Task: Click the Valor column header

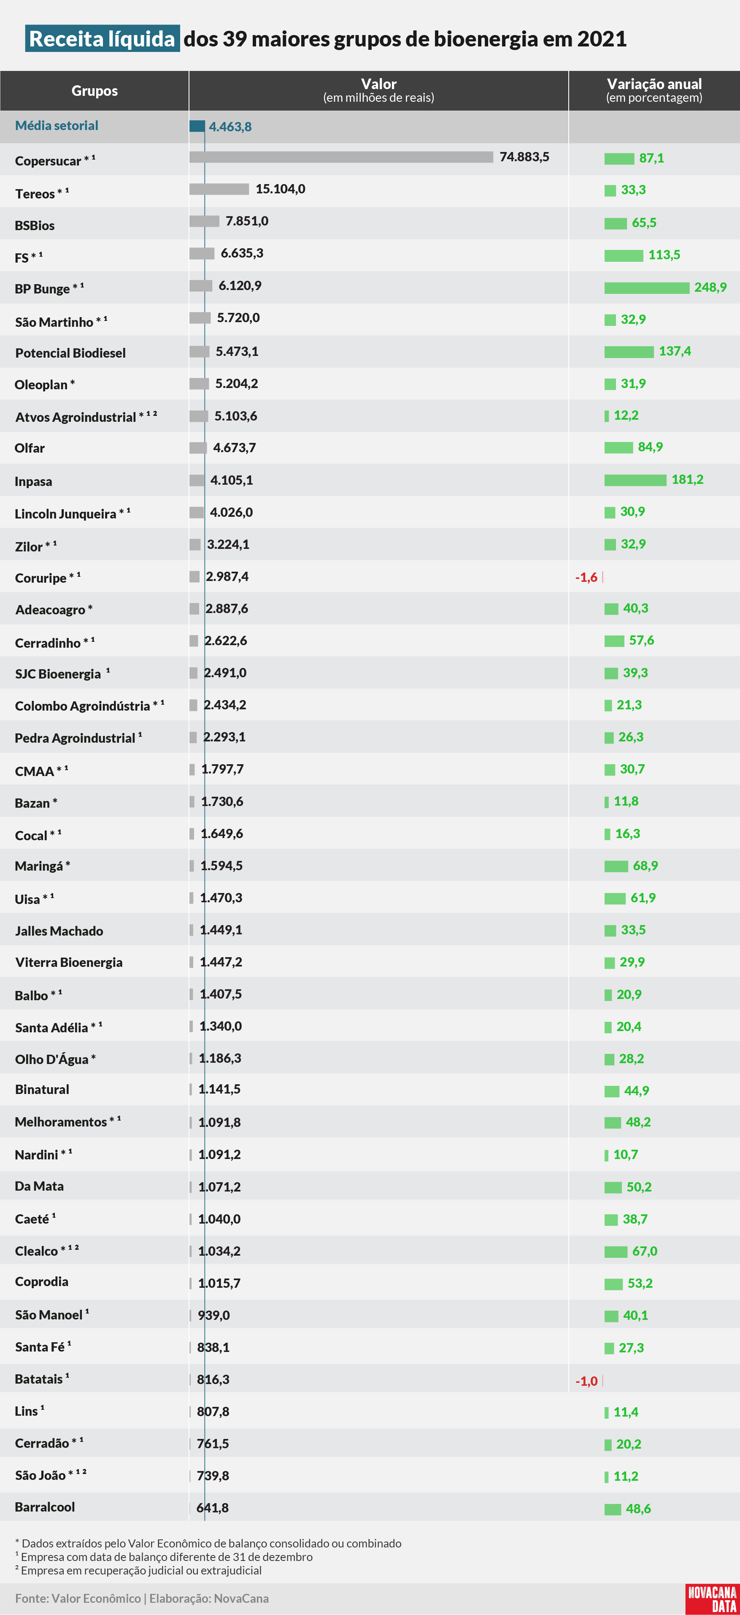Action: pyautogui.click(x=378, y=91)
